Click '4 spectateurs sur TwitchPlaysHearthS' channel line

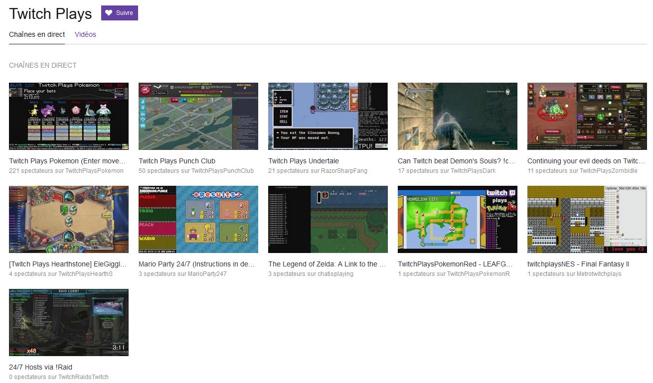pos(61,274)
